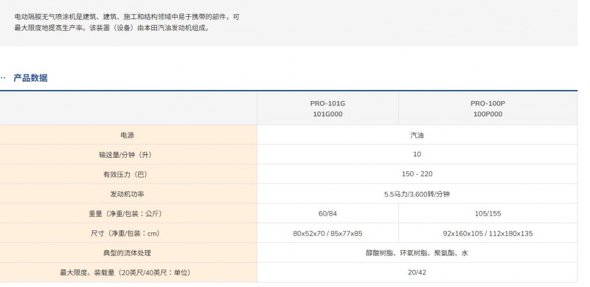Click the 醇酸树脂、环氧树脂、聚氨酯、水 cell
The image size is (590, 287).
coord(417,253)
